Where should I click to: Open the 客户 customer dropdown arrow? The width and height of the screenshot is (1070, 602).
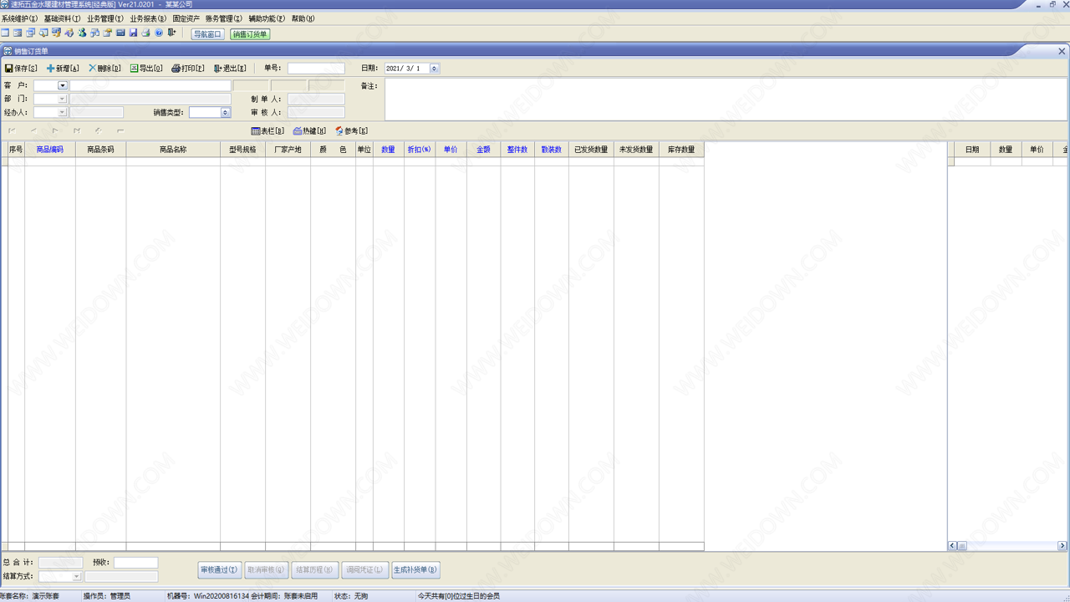pos(63,85)
